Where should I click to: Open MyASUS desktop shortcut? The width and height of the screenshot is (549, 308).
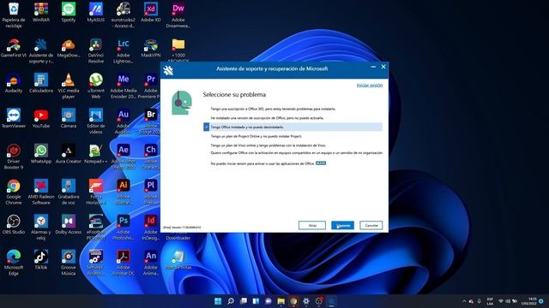pos(95,13)
